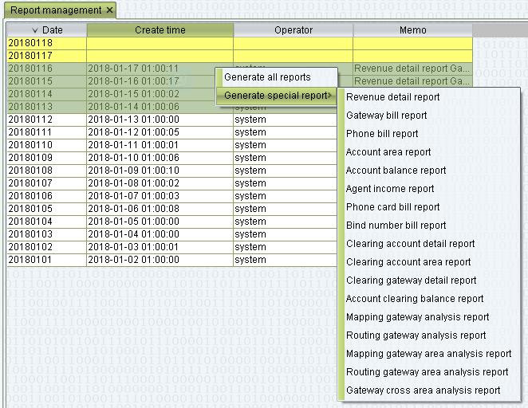The height and width of the screenshot is (408, 528).
Task: Select Clearing account detail report
Action: (411, 244)
